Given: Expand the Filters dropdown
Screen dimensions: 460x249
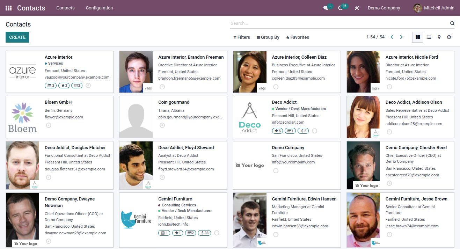Looking at the screenshot, I should (241, 37).
